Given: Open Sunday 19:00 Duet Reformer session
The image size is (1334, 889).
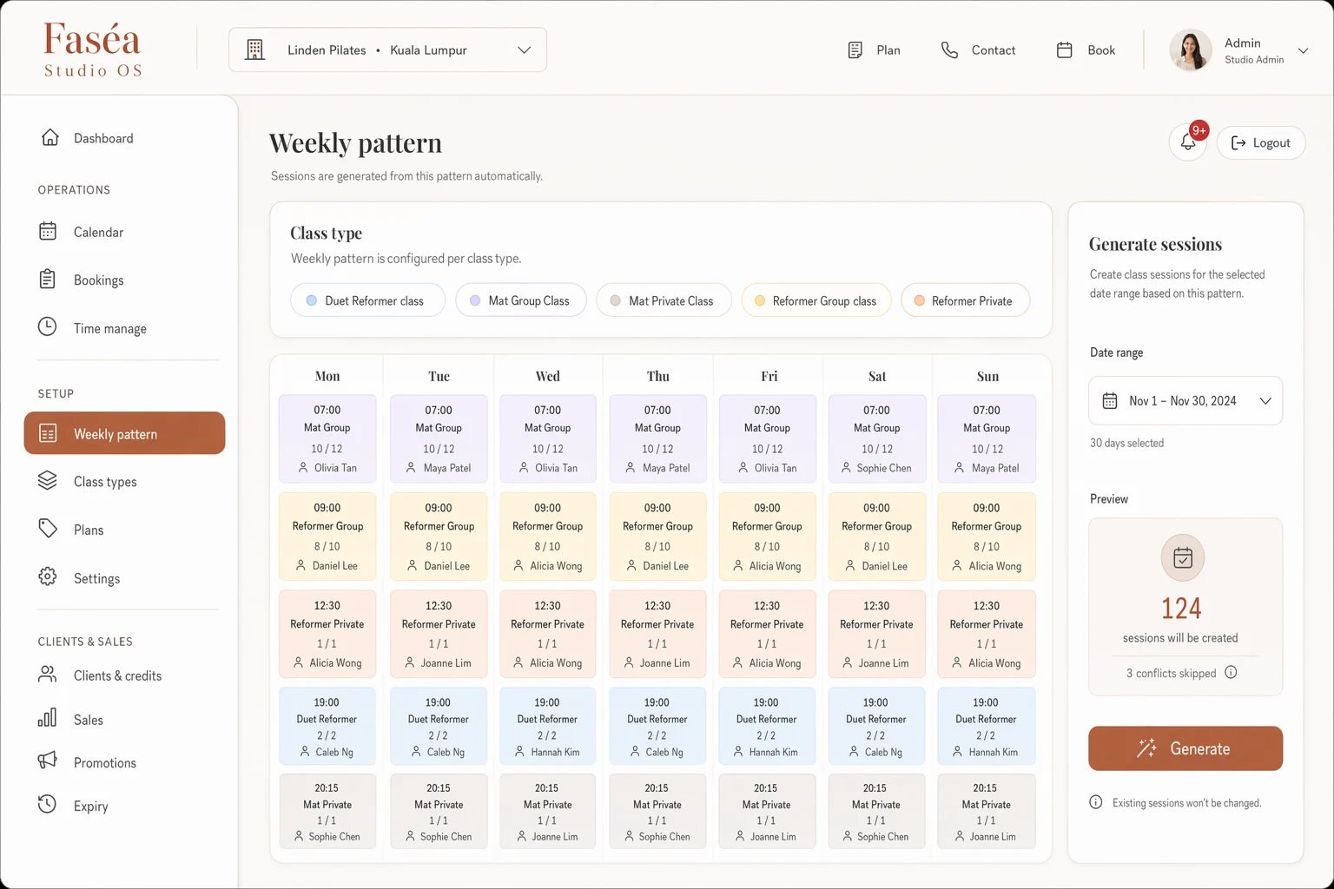Looking at the screenshot, I should coord(987,726).
